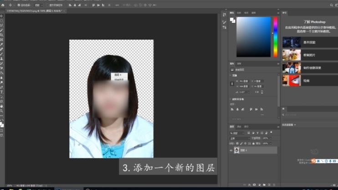Create a new group folder icon
This screenshot has width=338, height=190.
coord(264,185)
